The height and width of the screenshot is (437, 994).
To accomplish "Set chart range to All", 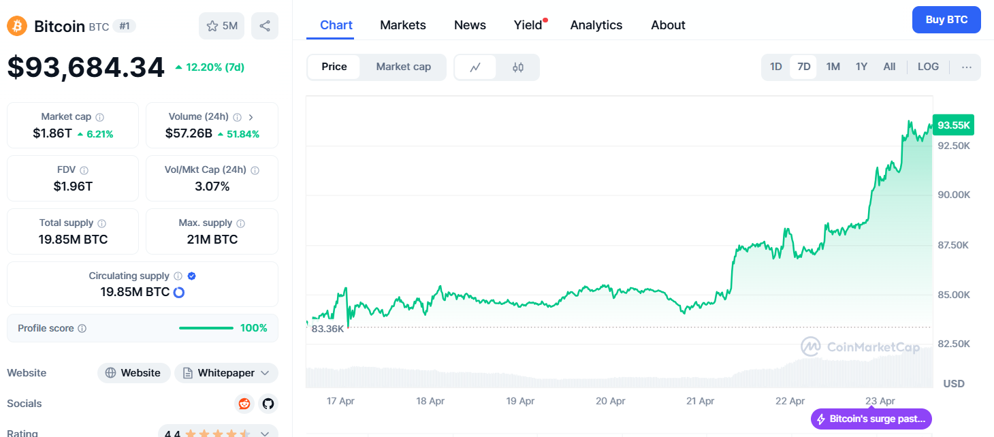I will pyautogui.click(x=889, y=67).
